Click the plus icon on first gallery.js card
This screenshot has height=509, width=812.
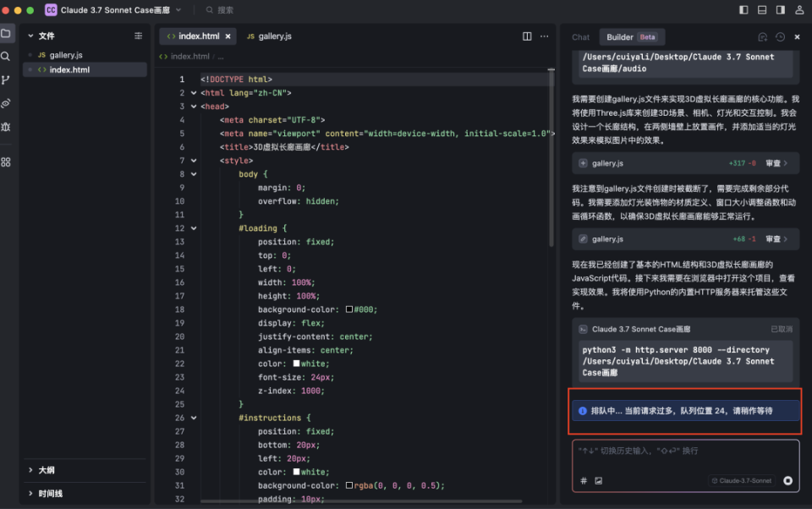click(x=583, y=163)
